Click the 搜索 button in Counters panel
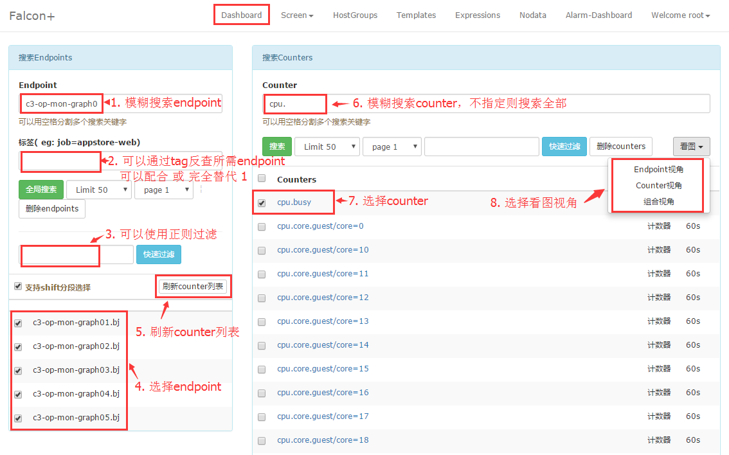Image resolution: width=729 pixels, height=455 pixels. tap(276, 147)
